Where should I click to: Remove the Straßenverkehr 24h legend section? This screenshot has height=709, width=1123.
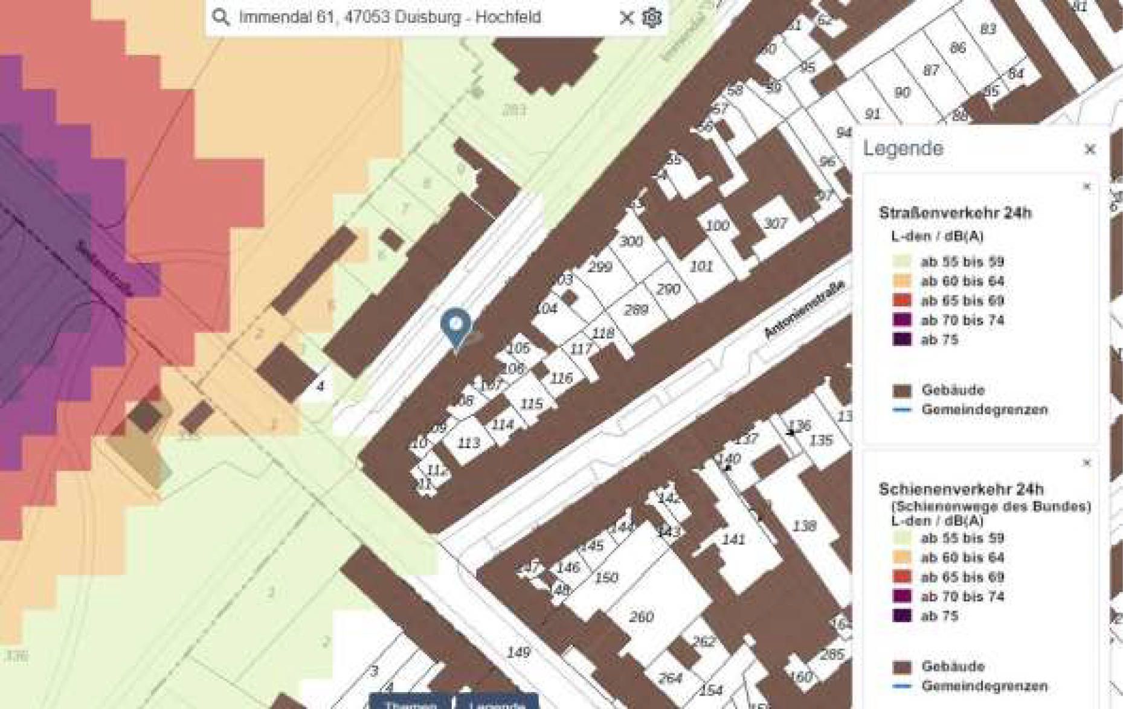click(x=1087, y=187)
